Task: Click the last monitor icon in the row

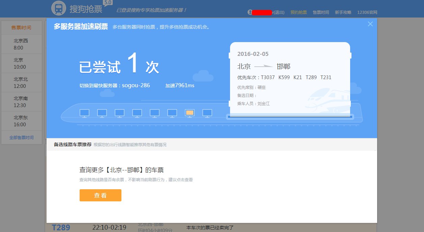Action: point(207,113)
